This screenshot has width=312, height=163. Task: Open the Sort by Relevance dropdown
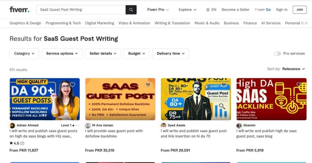point(293,69)
